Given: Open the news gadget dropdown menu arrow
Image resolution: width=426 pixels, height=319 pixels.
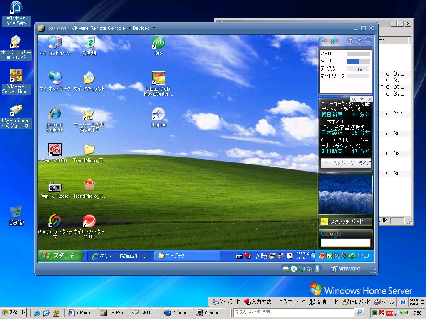Looking at the screenshot, I should tap(362, 99).
